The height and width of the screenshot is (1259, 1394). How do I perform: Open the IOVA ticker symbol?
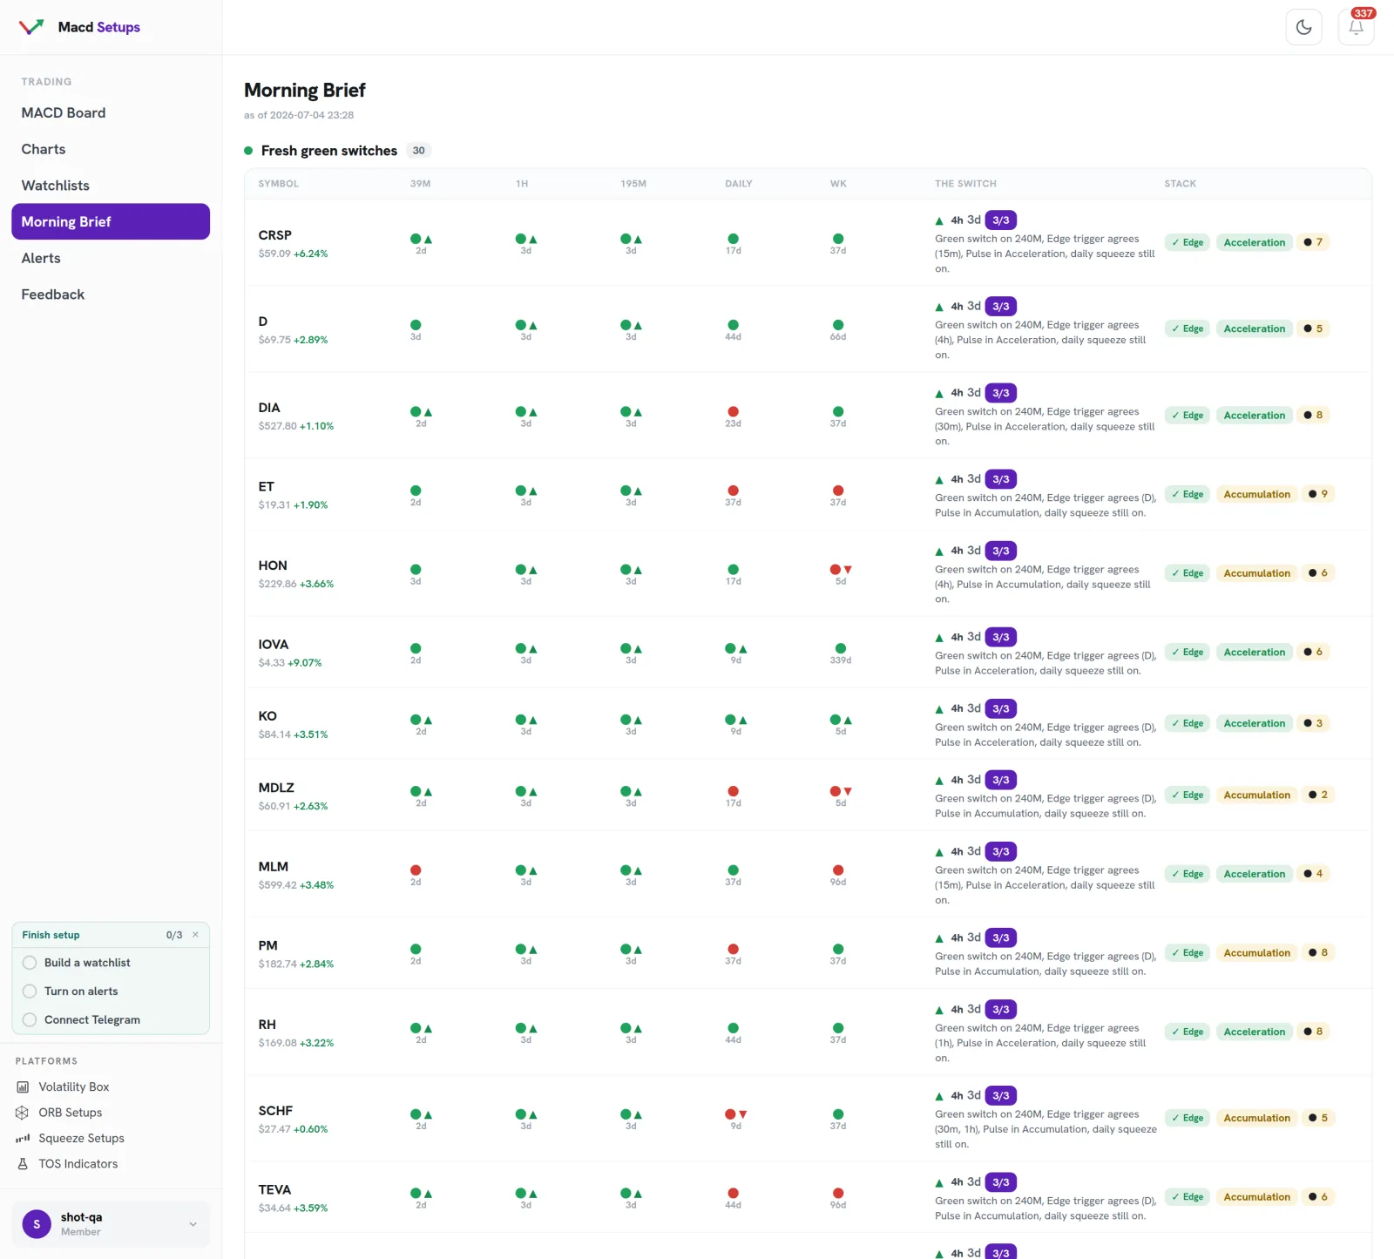tap(274, 645)
